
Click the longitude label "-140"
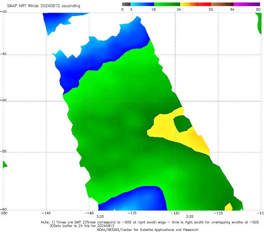tap(89, 213)
